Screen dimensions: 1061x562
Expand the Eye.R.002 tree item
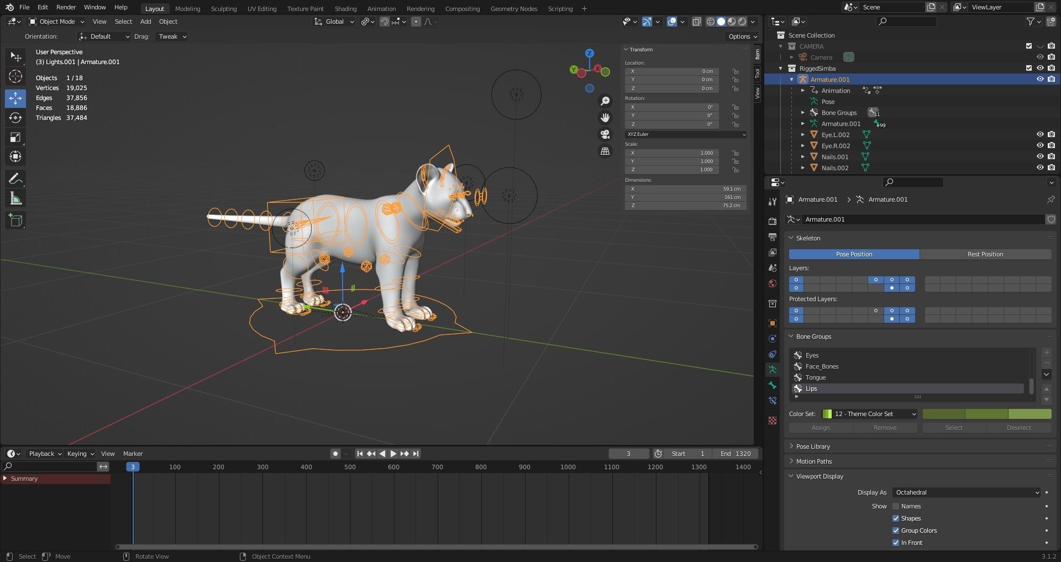802,146
